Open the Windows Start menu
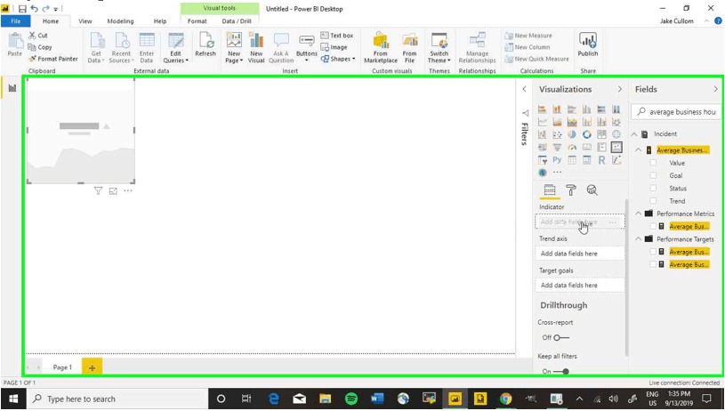This screenshot has width=725, height=411. point(13,399)
